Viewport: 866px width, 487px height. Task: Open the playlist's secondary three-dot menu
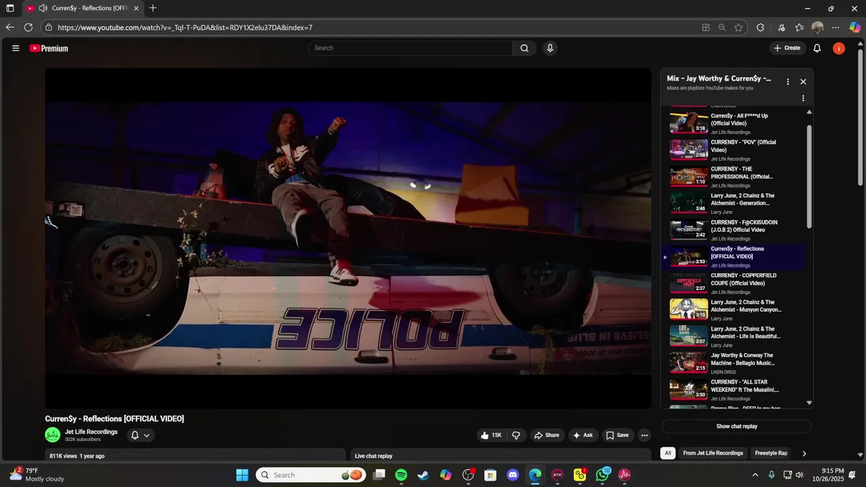click(x=803, y=98)
